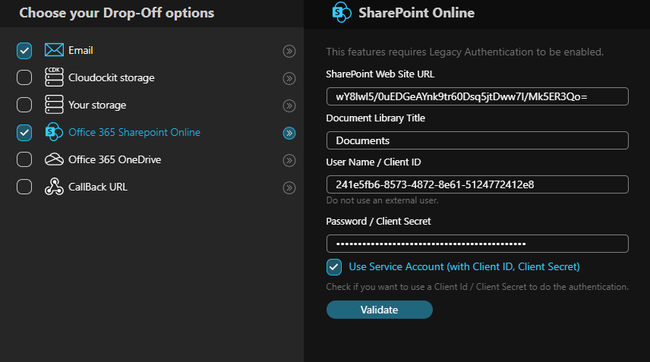Click the CallBack URL webhook icon

point(54,187)
